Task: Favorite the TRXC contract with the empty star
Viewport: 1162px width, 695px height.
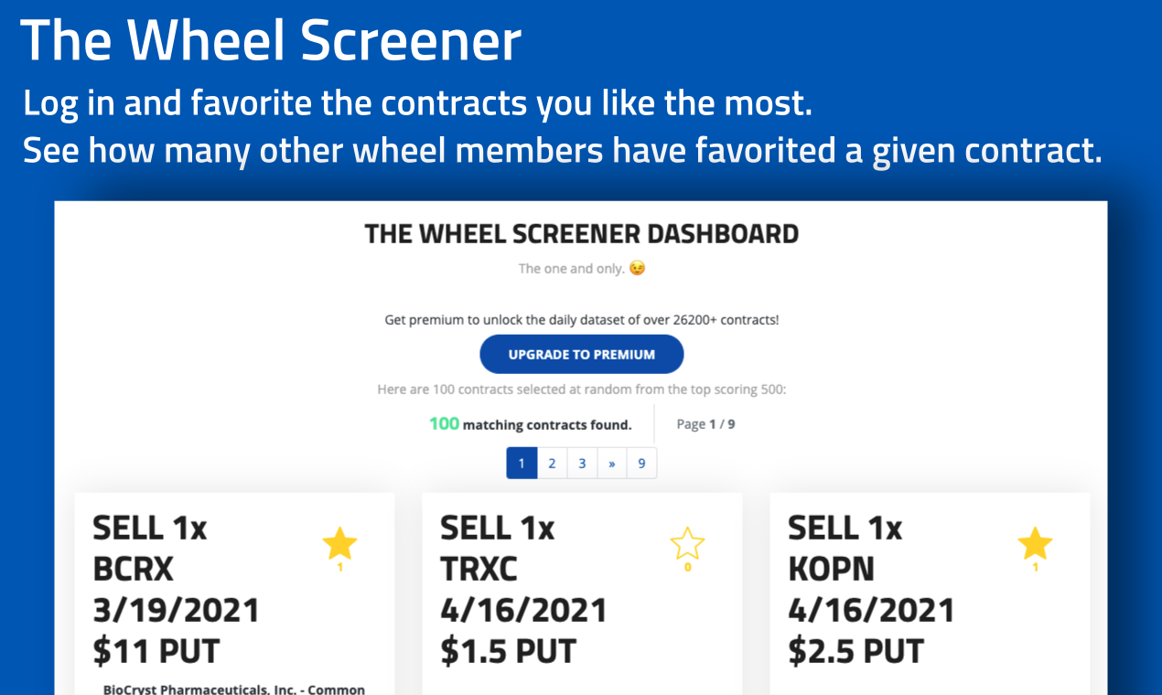Action: tap(687, 544)
